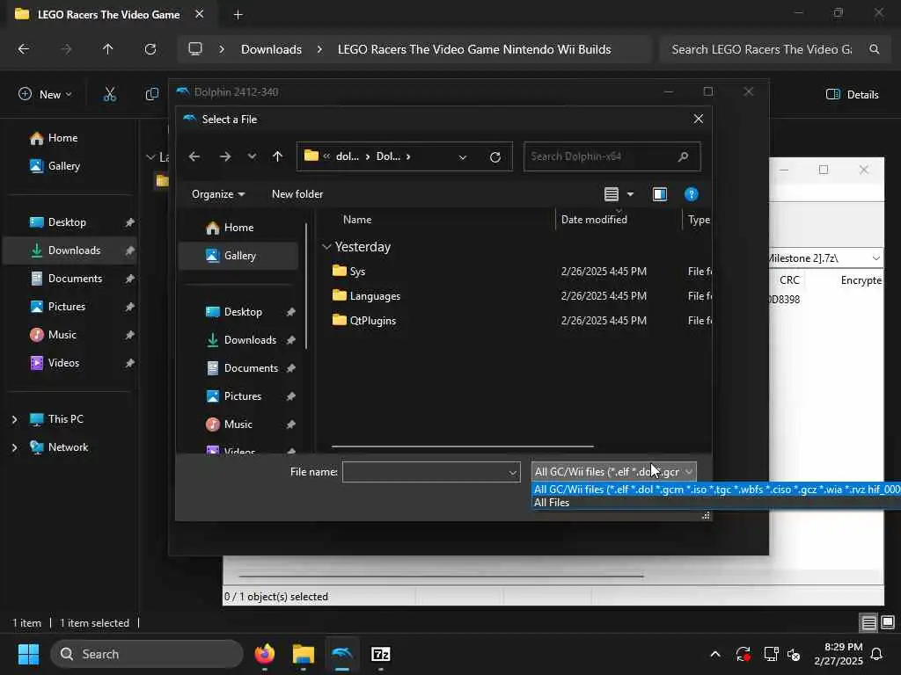The height and width of the screenshot is (675, 901).
Task: Open Windows Start menu
Action: 28,654
